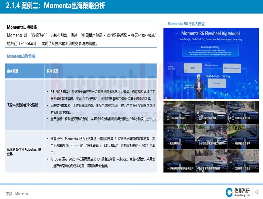Click the slide title 案例二：Momenta出海策略分析
This screenshot has width=263, height=199.
(x=57, y=6)
